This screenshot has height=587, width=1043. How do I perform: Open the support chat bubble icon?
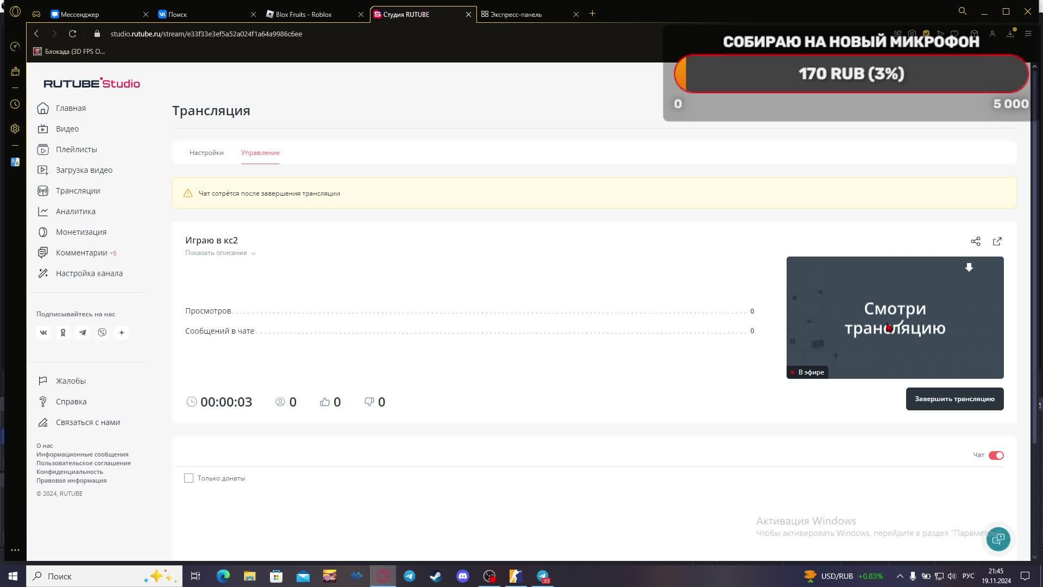(998, 539)
